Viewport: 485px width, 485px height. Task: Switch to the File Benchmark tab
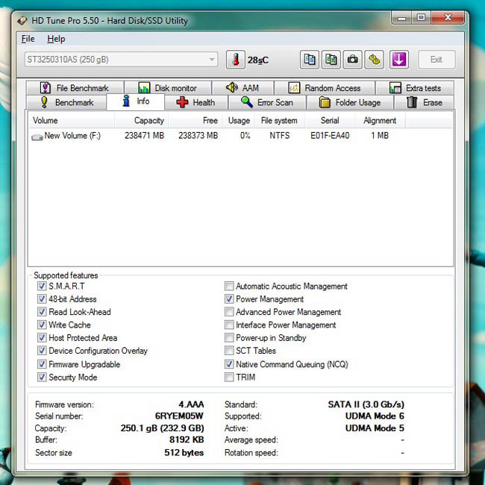coord(75,88)
